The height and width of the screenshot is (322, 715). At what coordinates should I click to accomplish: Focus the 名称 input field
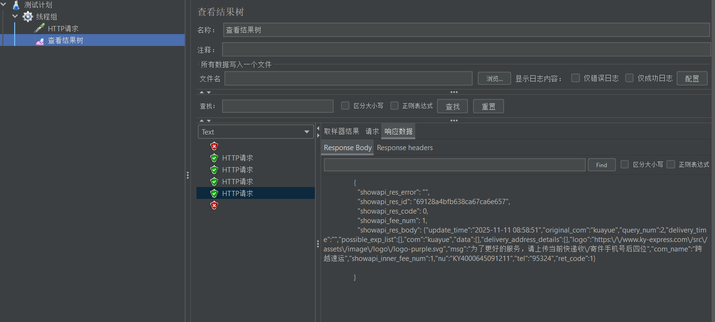point(467,30)
